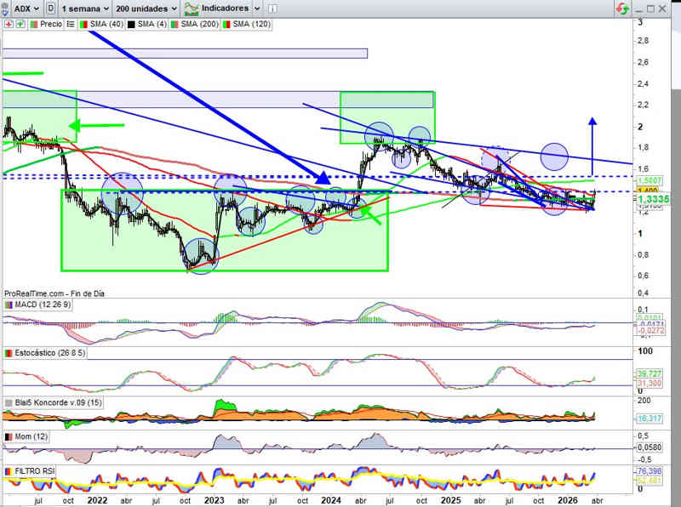Click the daily 'D' timeframe icon
This screenshot has width=681, height=507.
tap(53, 8)
